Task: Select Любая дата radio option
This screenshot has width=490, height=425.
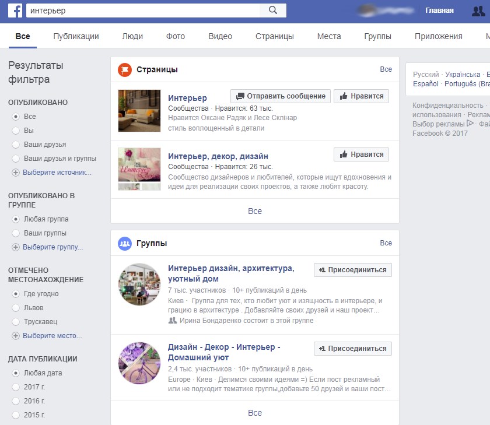Action: coord(15,373)
